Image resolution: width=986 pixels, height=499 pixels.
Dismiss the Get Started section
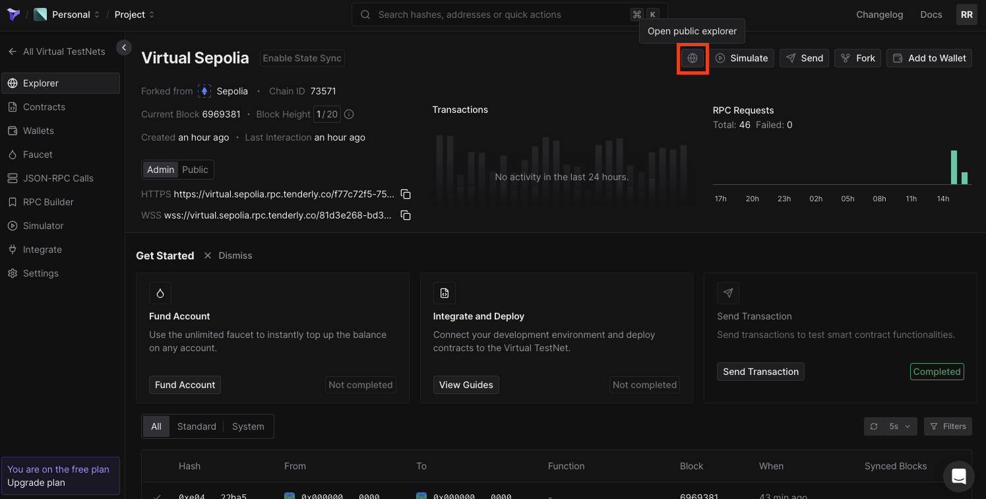pyautogui.click(x=228, y=255)
